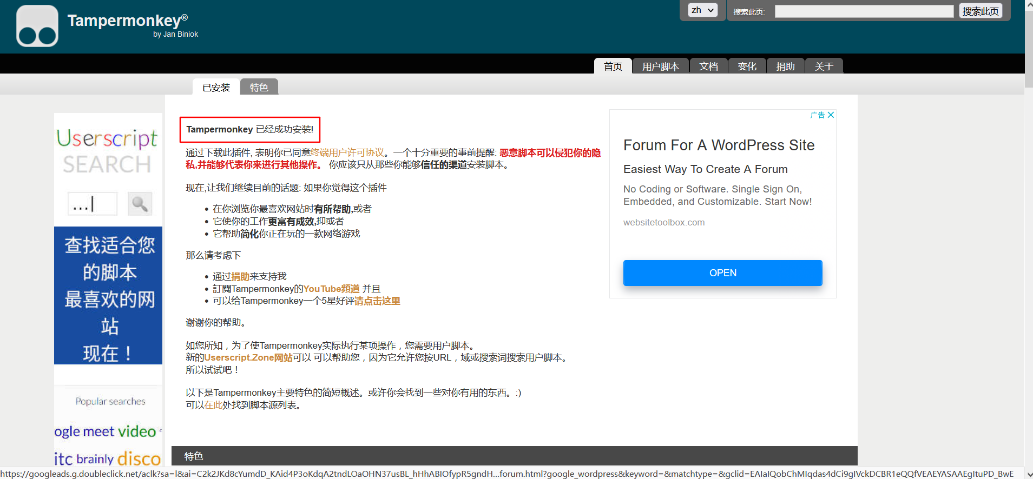Click the Userscript SEARCH logo banner
This screenshot has height=479, width=1033.
107,151
